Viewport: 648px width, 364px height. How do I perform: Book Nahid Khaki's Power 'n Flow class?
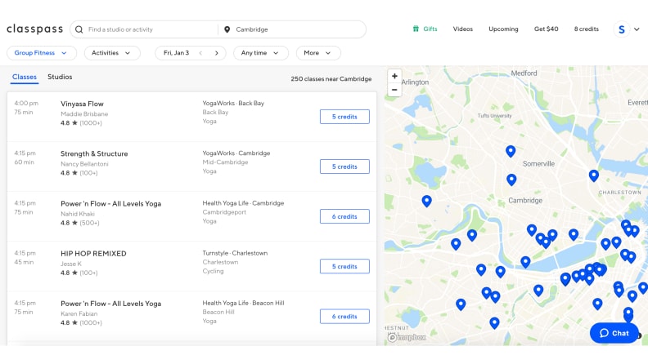pos(344,216)
